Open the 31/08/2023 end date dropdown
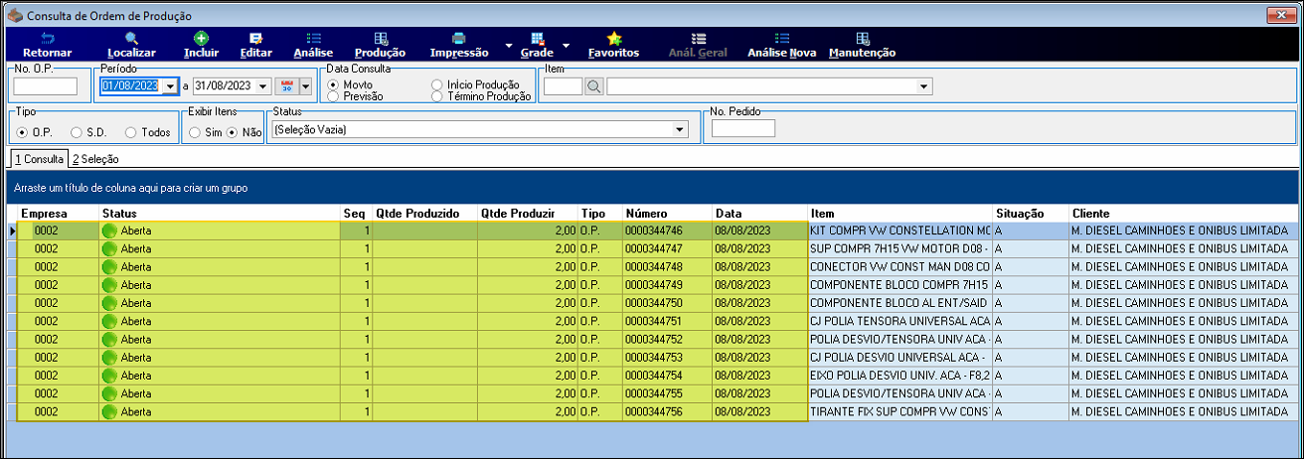 263,86
